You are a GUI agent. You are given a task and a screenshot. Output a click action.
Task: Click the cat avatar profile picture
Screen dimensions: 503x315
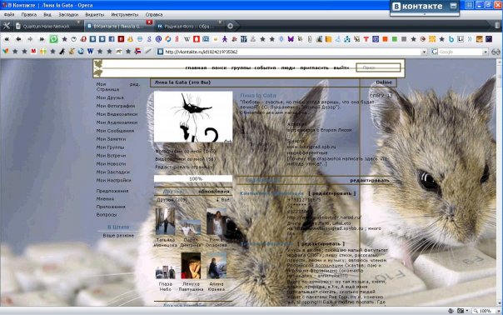pyautogui.click(x=193, y=117)
